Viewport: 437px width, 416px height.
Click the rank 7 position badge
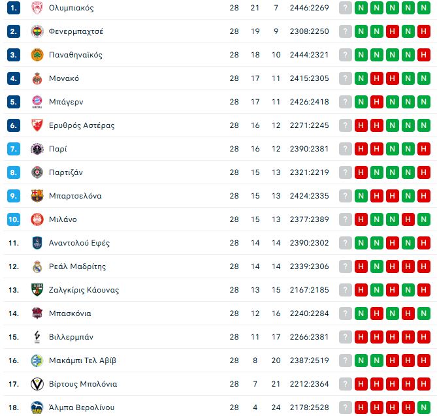click(14, 149)
